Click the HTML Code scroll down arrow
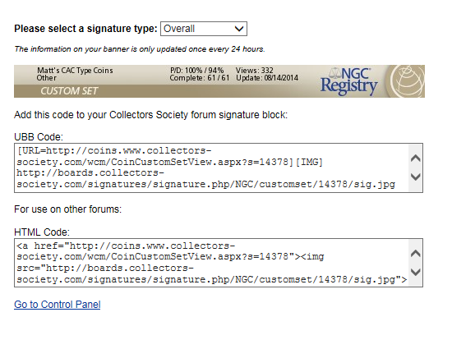452x349 pixels. pyautogui.click(x=415, y=272)
